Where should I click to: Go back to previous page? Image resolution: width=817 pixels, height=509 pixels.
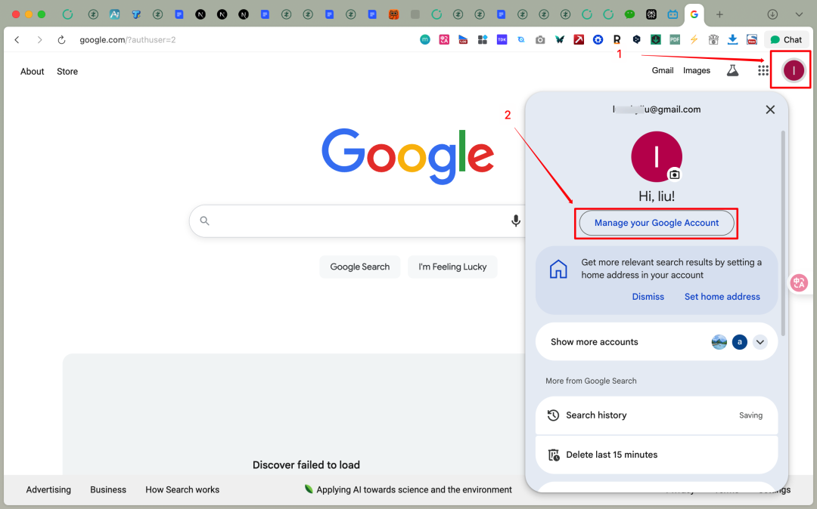(17, 40)
